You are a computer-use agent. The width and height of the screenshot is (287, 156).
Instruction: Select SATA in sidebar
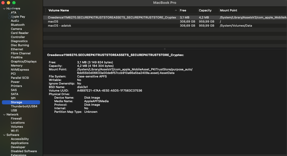(x=14, y=94)
